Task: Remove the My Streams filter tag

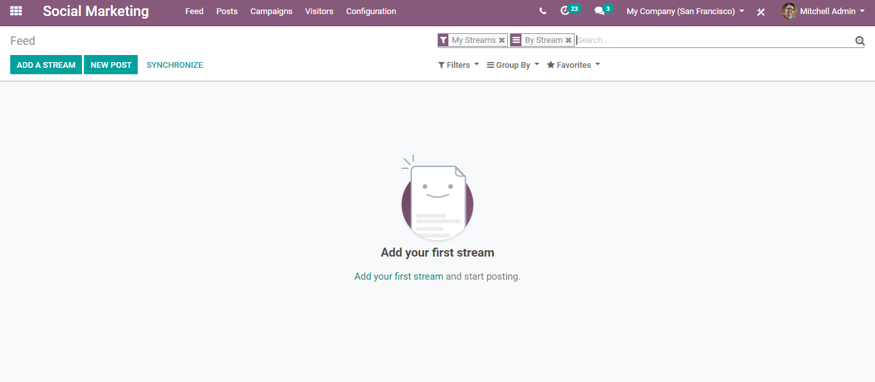Action: coord(502,40)
